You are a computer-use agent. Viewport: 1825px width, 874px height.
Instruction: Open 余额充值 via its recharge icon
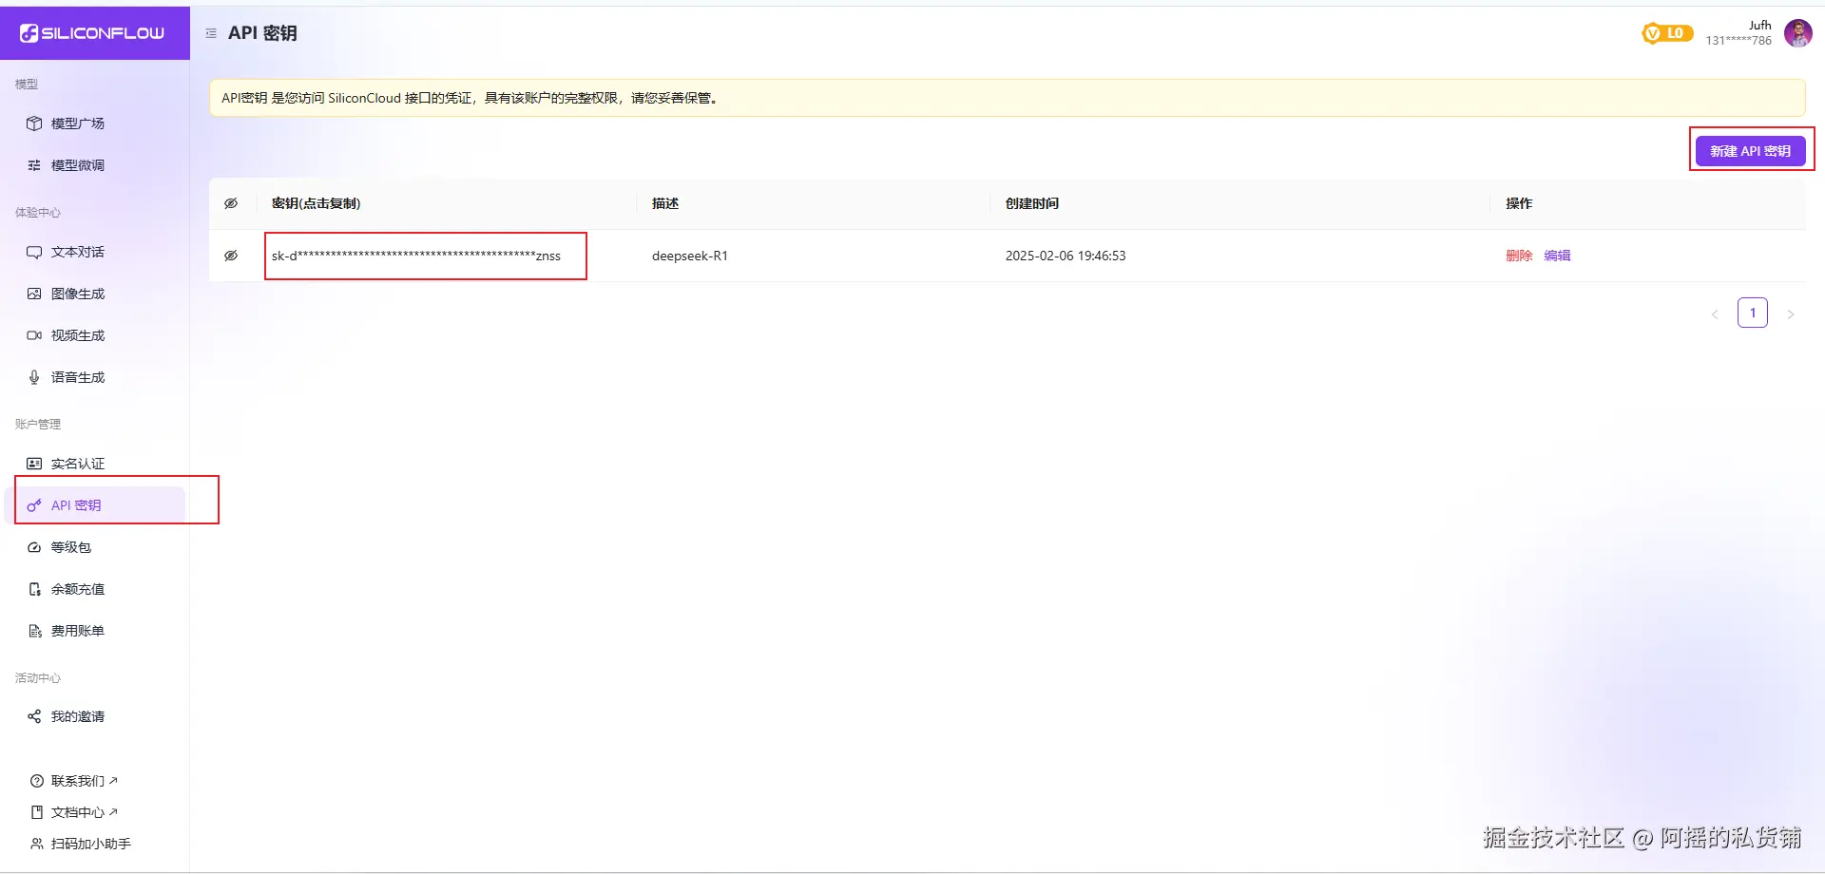[34, 589]
